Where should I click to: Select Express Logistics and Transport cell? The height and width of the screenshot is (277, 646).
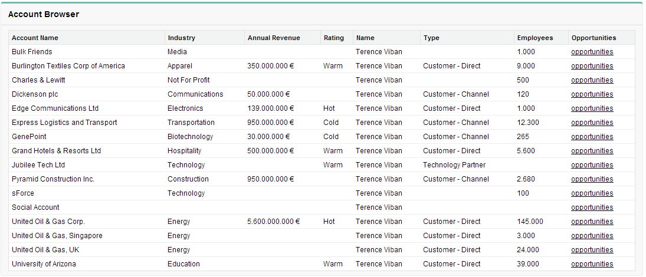(x=64, y=122)
